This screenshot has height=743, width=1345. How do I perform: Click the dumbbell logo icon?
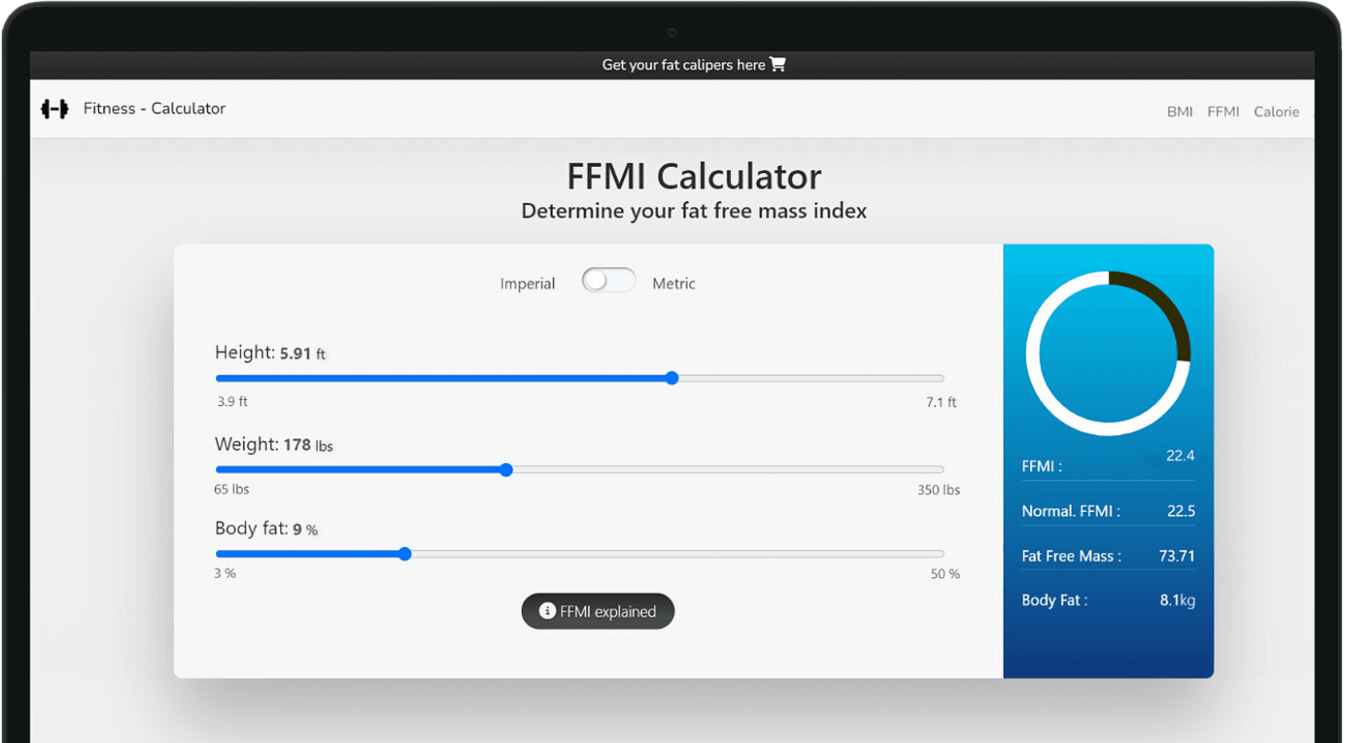[55, 109]
